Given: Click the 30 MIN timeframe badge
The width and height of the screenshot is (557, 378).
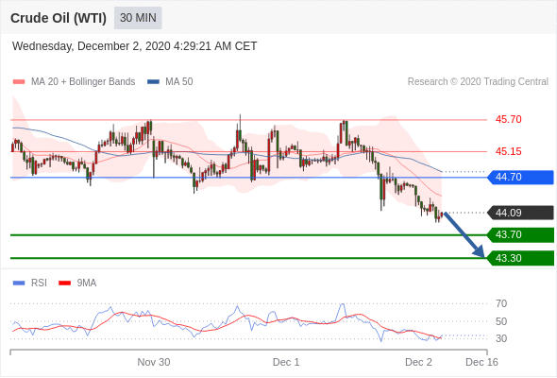Looking at the screenshot, I should point(138,18).
